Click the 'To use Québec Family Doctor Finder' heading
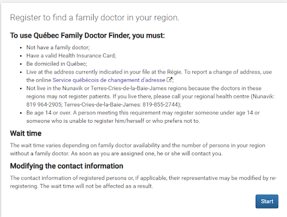Image resolution: width=287 pixels, height=217 pixels. pos(87,35)
